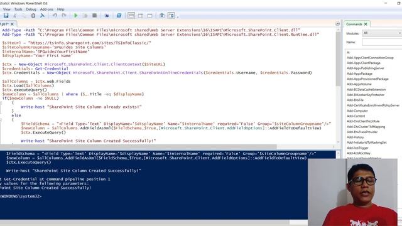Close the .ps1 script tab
Viewport: 402px width, 226px height.
click(12, 24)
